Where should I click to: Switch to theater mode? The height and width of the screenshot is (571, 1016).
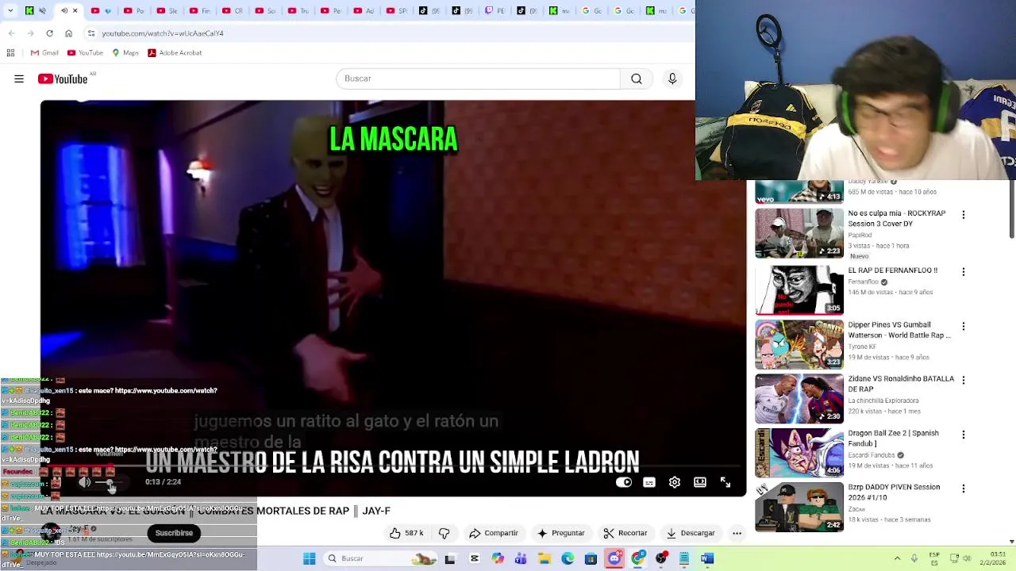(700, 482)
